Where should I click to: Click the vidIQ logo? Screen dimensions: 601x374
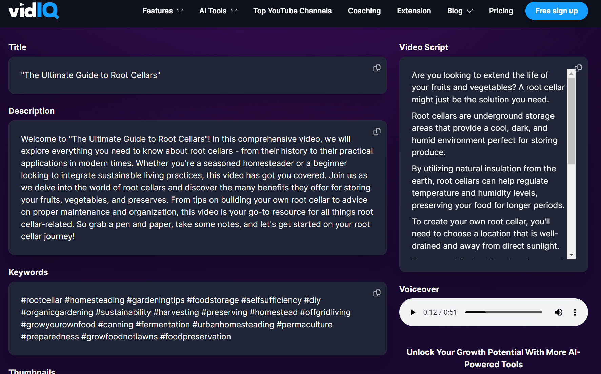pyautogui.click(x=34, y=11)
